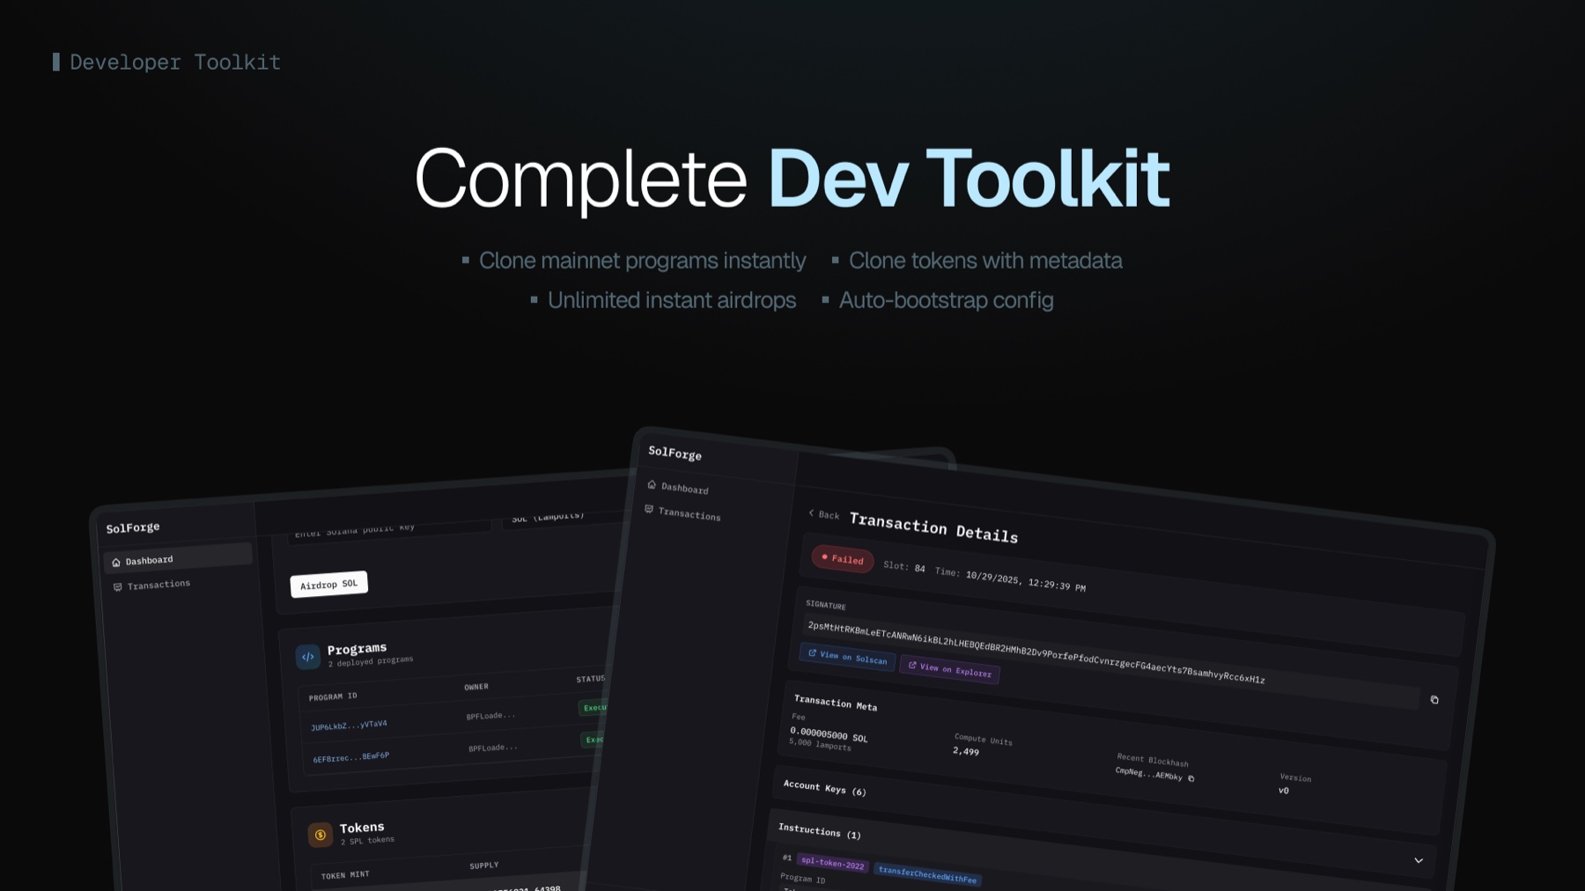This screenshot has width=1585, height=891.
Task: Click the SolForge logo in the left window
Action: click(x=133, y=527)
